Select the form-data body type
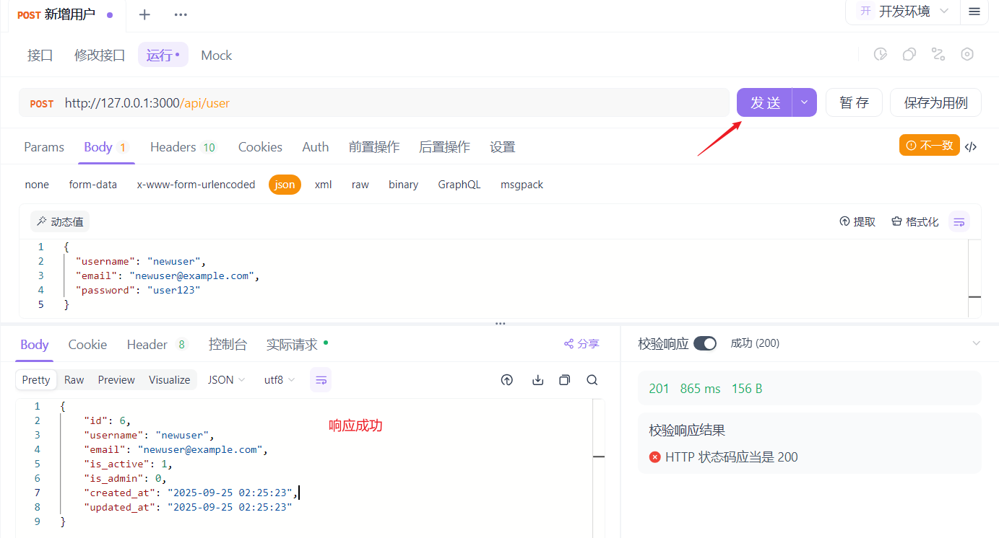Image resolution: width=999 pixels, height=538 pixels. pos(93,185)
